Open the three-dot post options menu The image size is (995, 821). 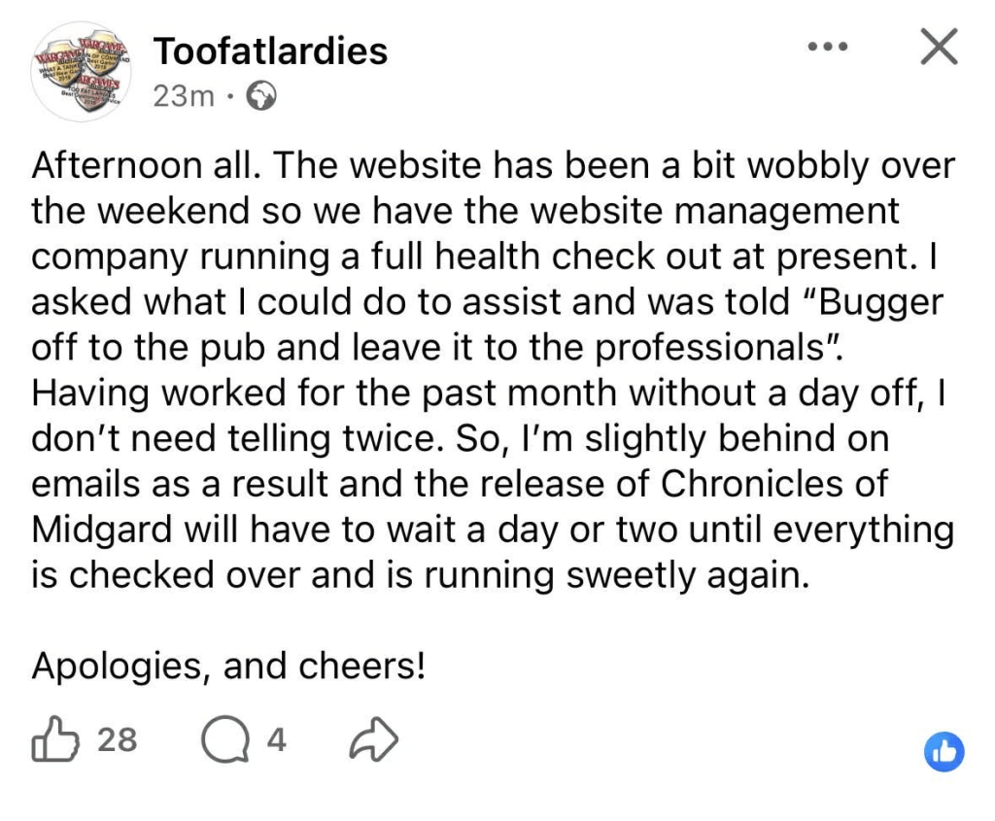coord(827,46)
